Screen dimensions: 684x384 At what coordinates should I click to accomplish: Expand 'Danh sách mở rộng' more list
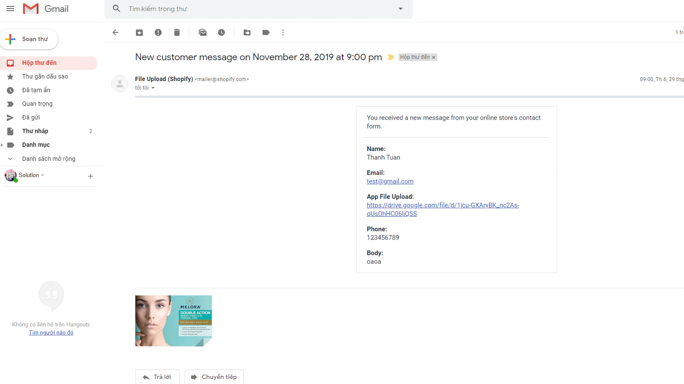coord(49,159)
